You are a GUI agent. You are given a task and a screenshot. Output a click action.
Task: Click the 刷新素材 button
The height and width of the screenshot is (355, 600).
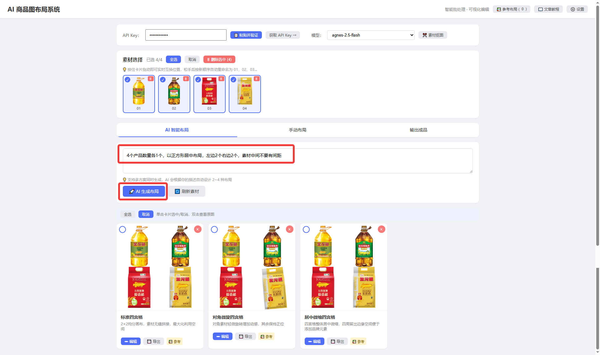point(187,191)
